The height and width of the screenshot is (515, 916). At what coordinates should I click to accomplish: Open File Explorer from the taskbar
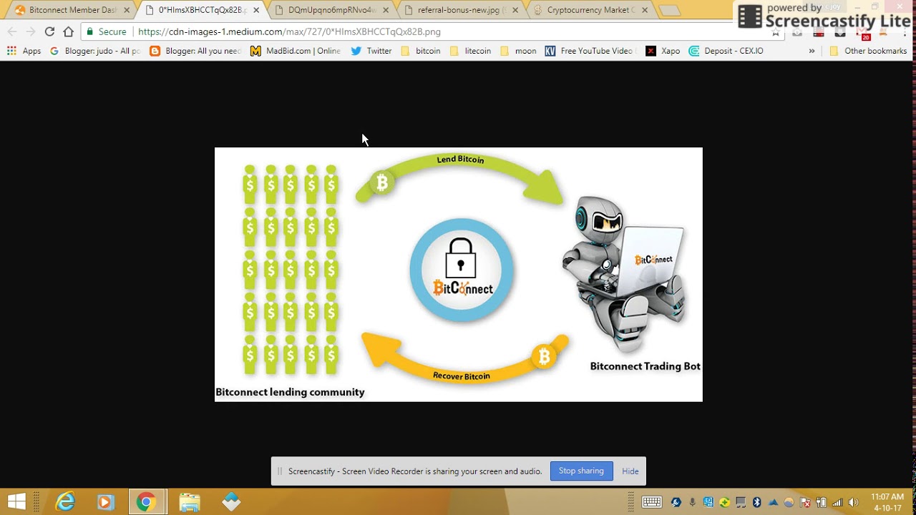click(x=189, y=501)
